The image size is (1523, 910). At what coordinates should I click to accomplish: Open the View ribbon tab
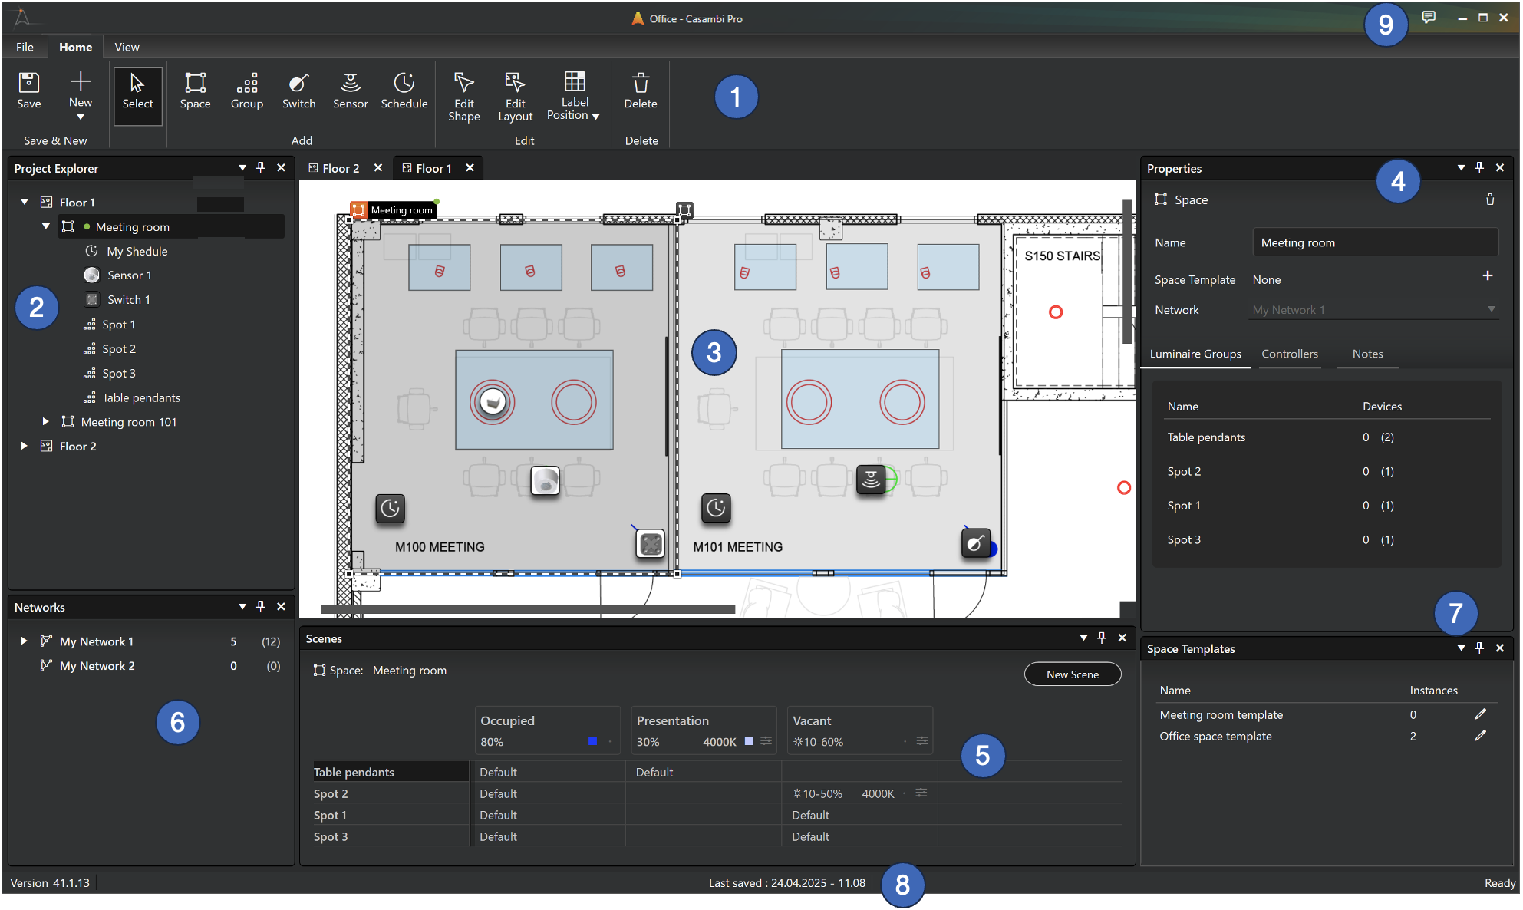point(127,47)
